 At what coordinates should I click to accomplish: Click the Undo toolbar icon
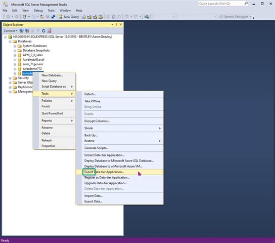pos(126,17)
